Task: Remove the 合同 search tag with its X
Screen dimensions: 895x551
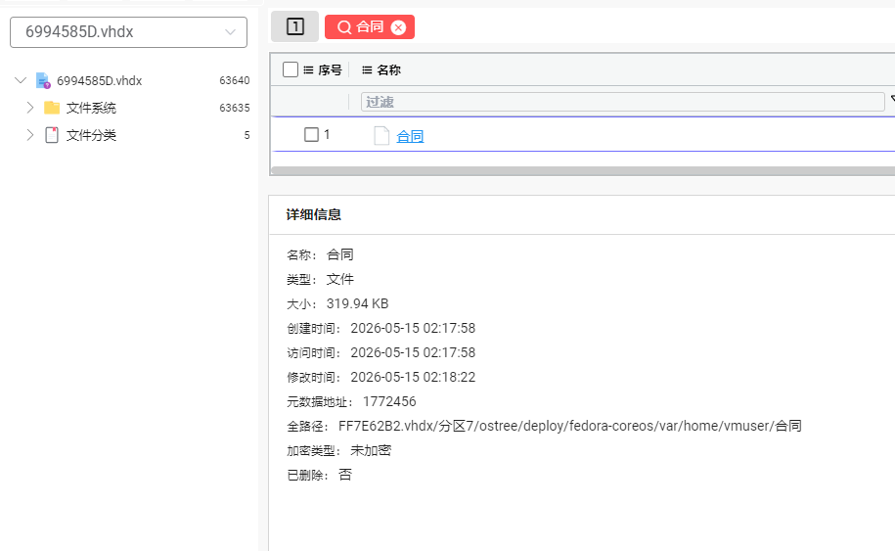Action: pos(398,27)
